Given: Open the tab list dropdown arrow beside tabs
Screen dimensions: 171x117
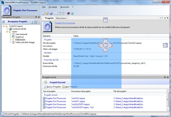Looking at the screenshot, I should pos(165,18).
